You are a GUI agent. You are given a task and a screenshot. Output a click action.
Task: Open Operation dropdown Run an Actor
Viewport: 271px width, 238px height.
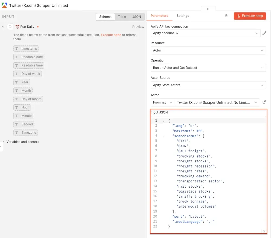tap(208, 68)
